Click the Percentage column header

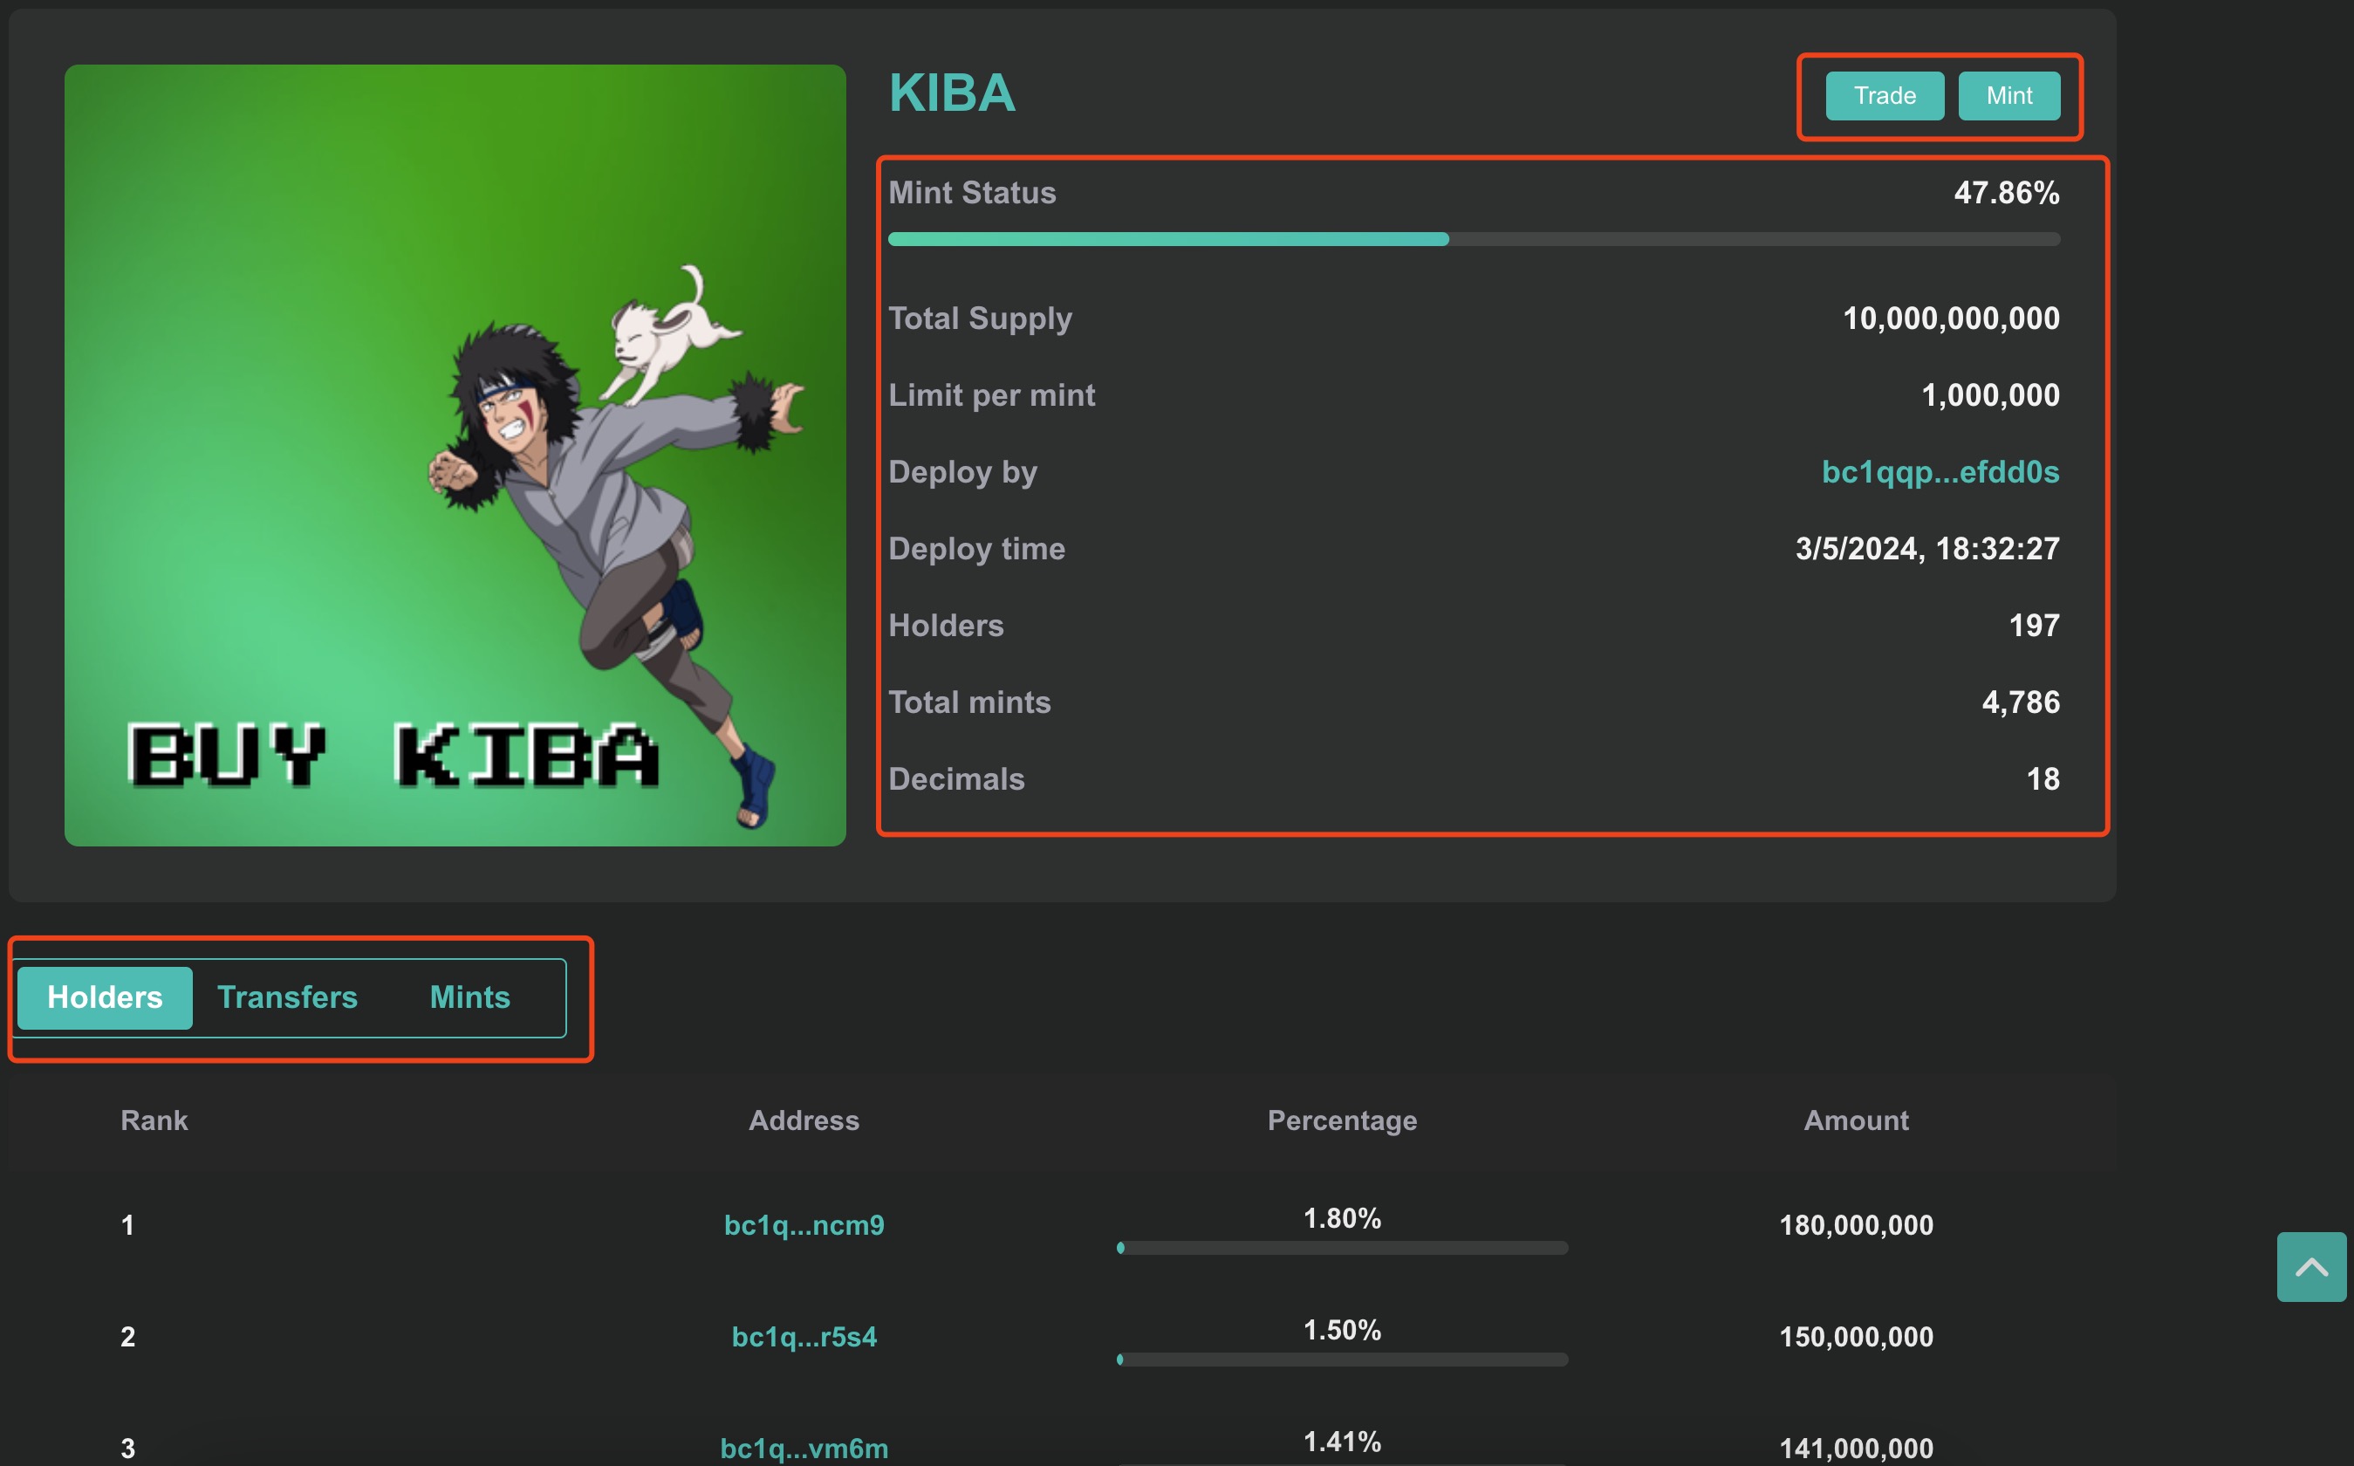click(x=1341, y=1120)
